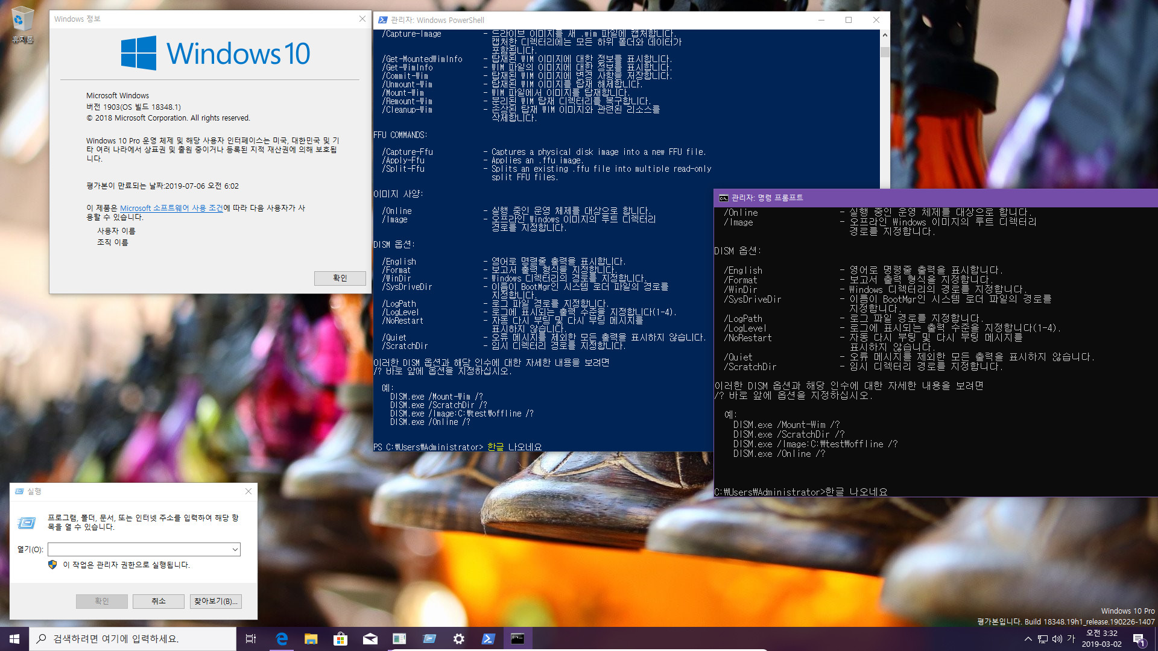Click the Command Prompt input line
The image size is (1158, 651).
tap(800, 492)
